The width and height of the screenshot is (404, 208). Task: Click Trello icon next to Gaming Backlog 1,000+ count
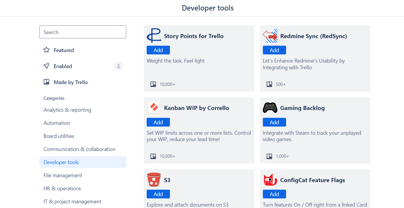pyautogui.click(x=270, y=156)
